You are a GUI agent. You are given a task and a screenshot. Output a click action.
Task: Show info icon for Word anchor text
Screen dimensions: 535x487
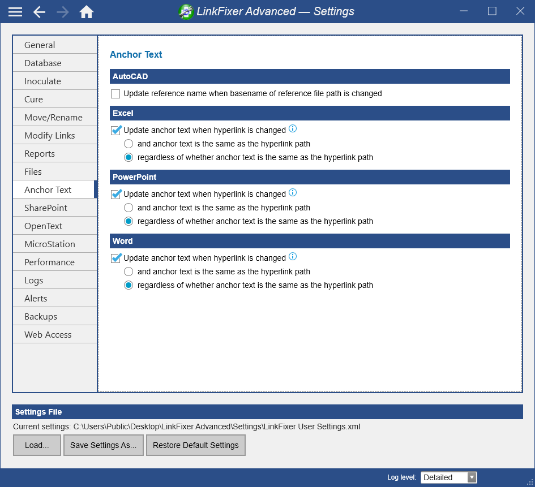coord(293,257)
